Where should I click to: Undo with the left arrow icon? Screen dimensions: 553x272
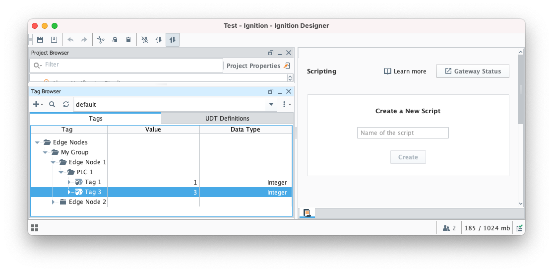point(70,40)
